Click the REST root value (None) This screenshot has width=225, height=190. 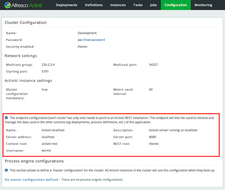coord(154,144)
